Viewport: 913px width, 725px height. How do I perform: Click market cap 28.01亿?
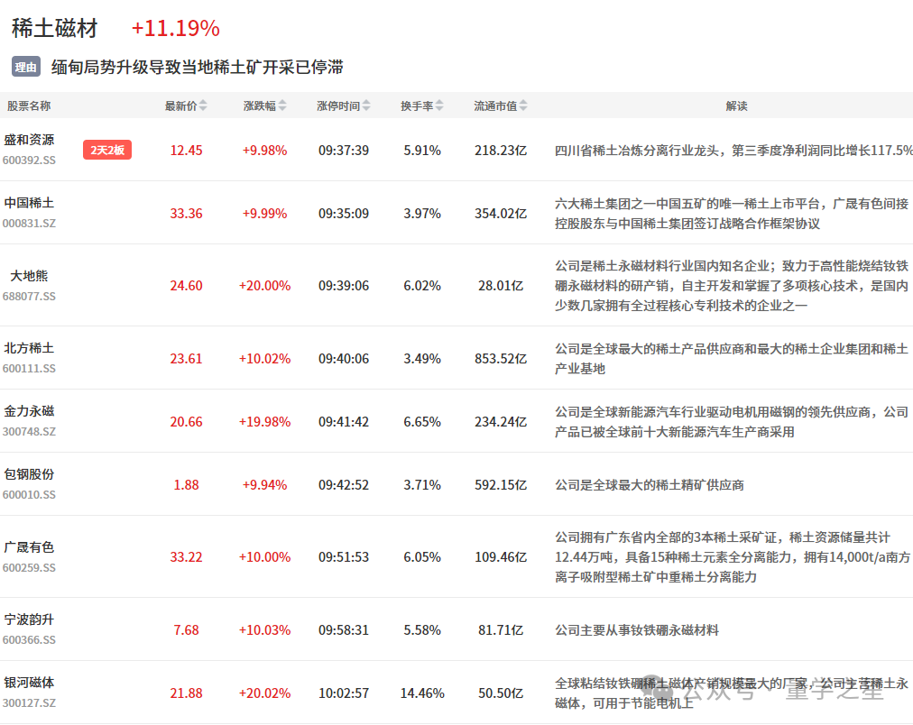click(501, 286)
